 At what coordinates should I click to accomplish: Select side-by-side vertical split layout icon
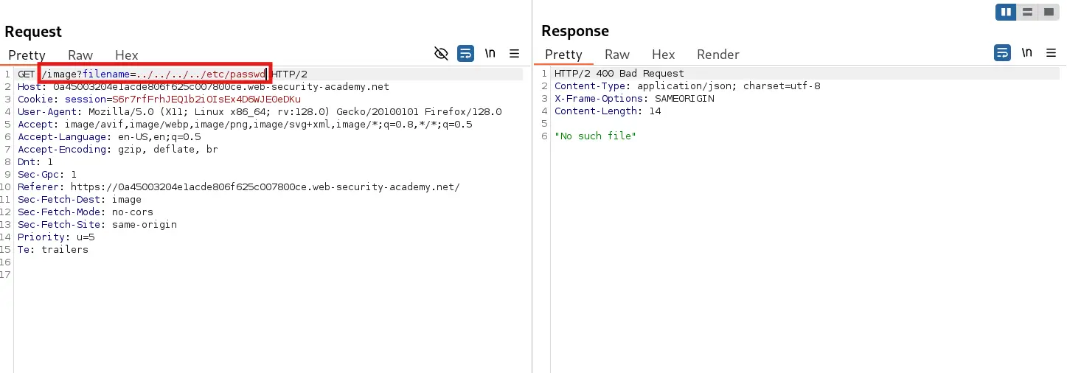tap(1006, 13)
